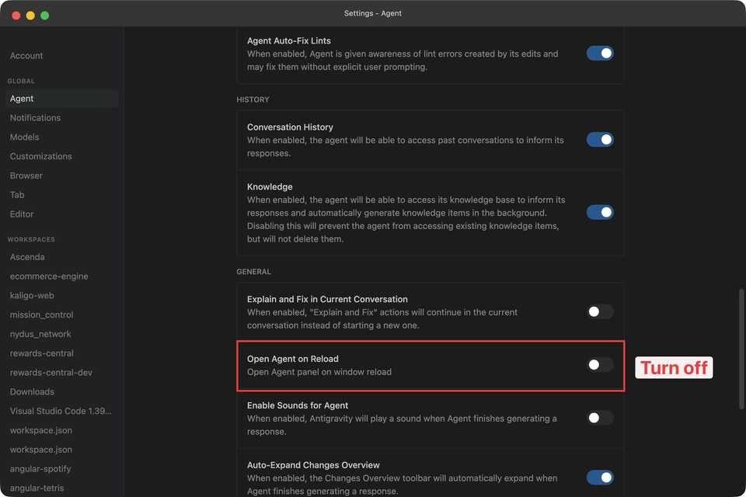
Task: Disable the Knowledge toggle
Action: point(599,212)
